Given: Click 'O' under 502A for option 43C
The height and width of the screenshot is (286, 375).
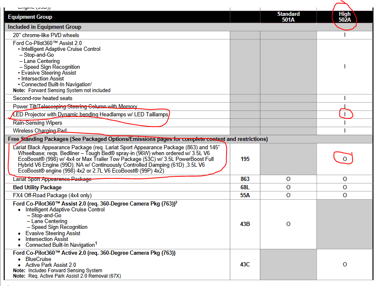Looking at the screenshot, I should [x=344, y=264].
